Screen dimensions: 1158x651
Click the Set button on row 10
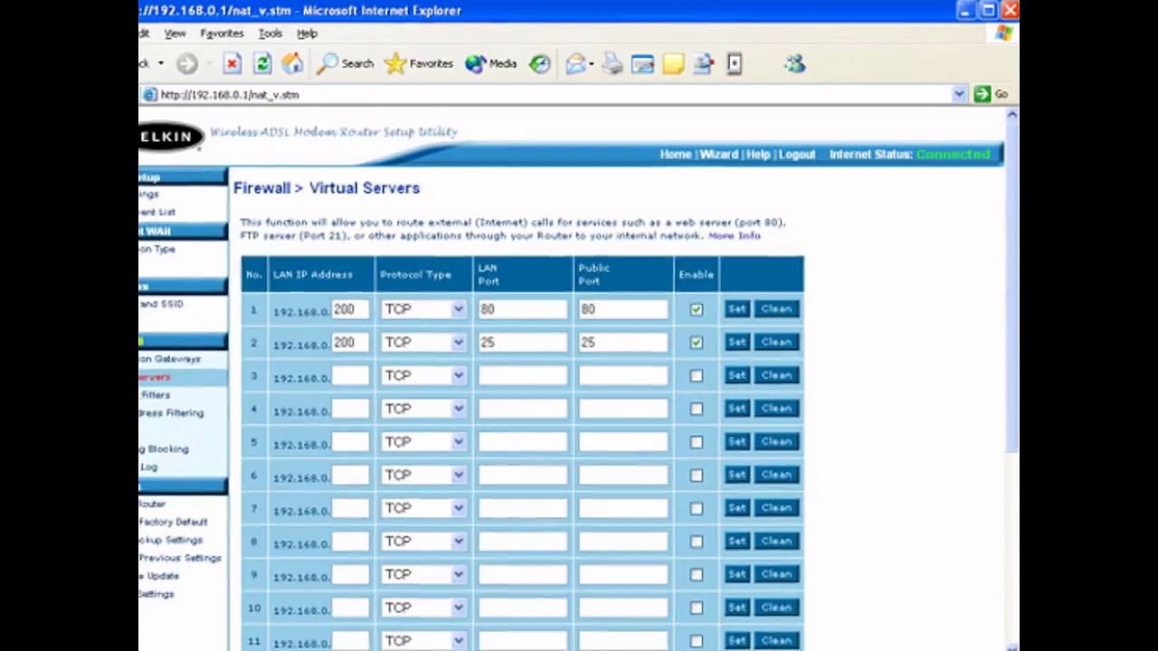point(736,608)
